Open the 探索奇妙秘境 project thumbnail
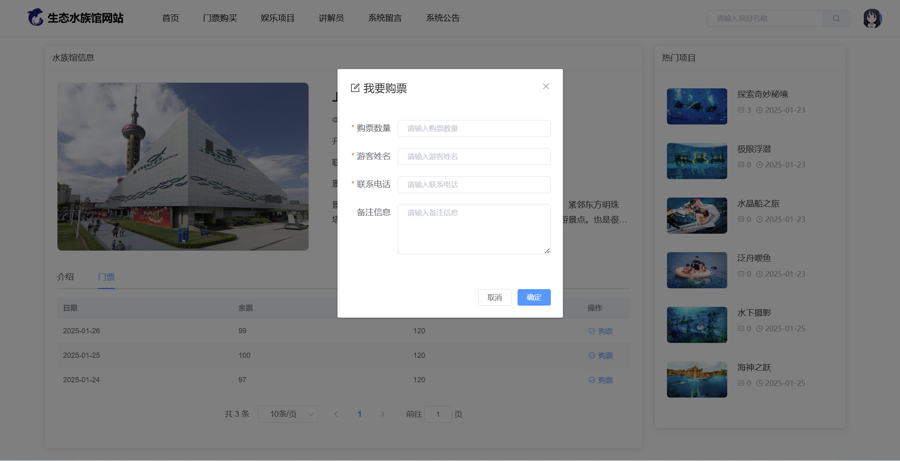 pos(697,106)
